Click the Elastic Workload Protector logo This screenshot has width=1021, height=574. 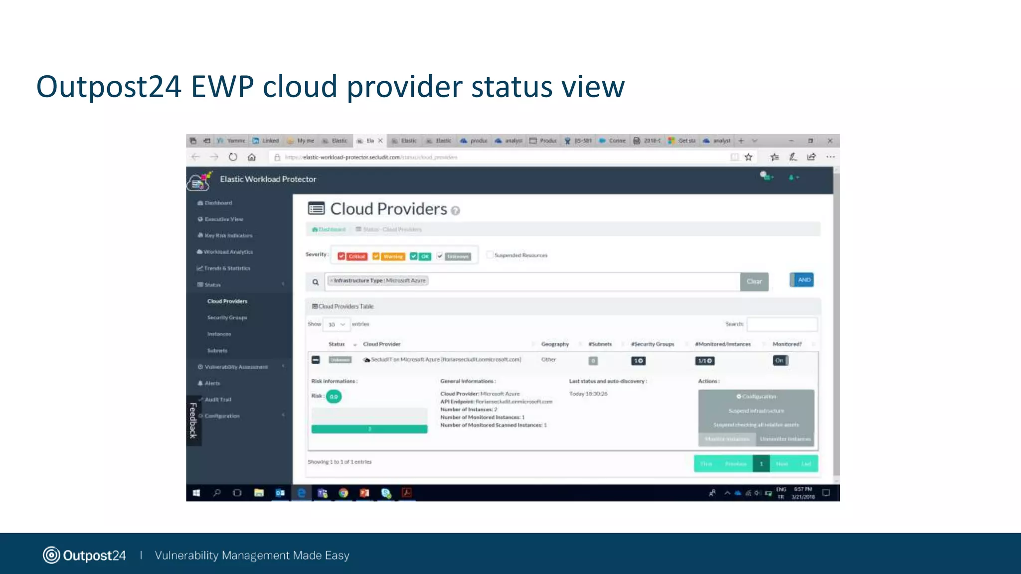199,181
